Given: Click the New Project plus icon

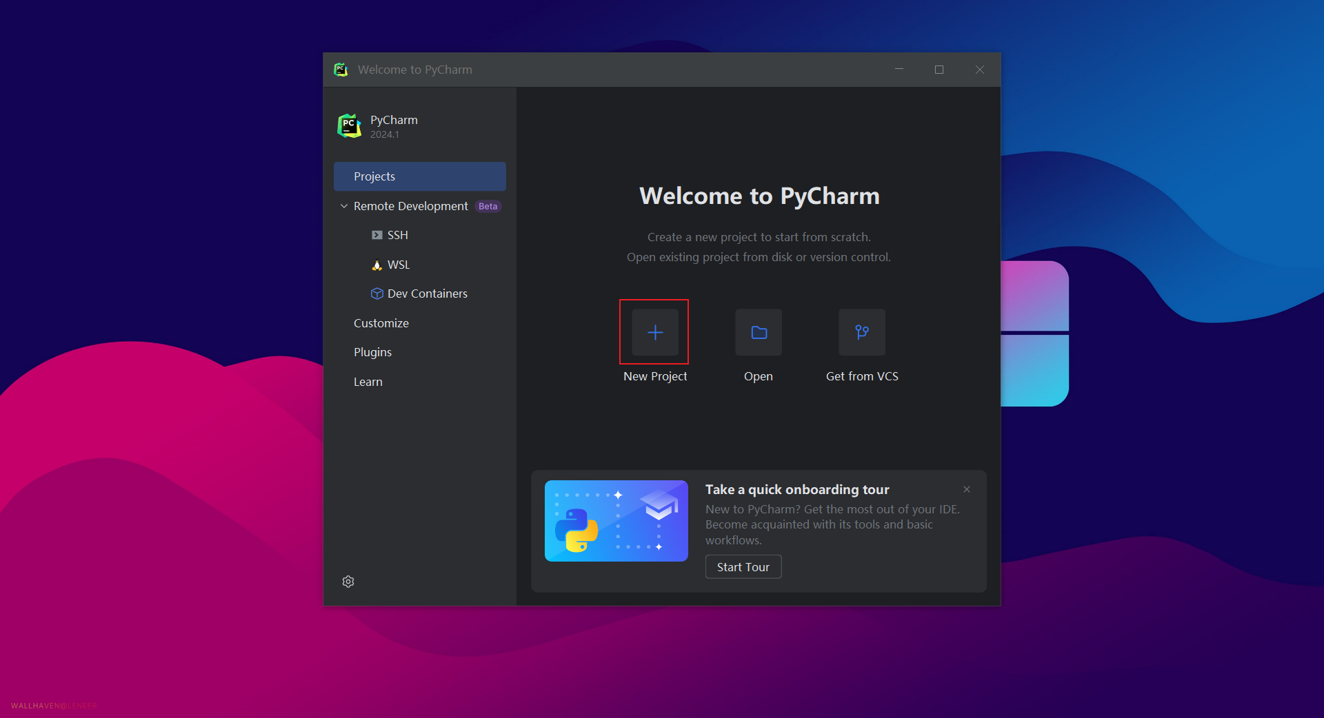Looking at the screenshot, I should point(655,332).
